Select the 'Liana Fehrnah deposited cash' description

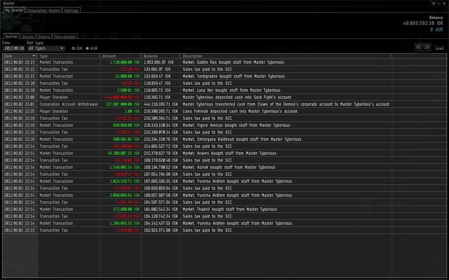[x=240, y=111]
